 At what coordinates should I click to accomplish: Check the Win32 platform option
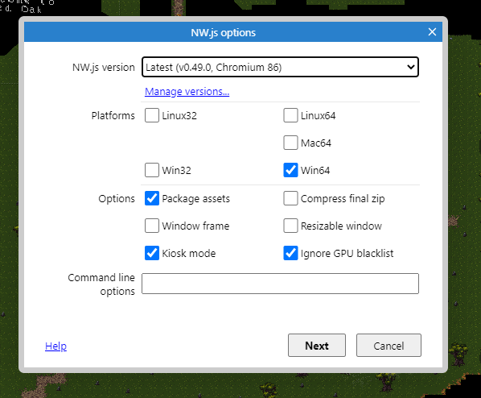pyautogui.click(x=152, y=170)
